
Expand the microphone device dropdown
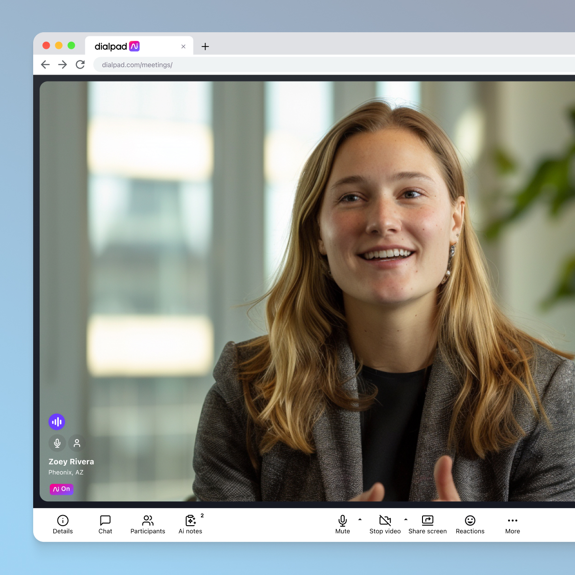[359, 520]
